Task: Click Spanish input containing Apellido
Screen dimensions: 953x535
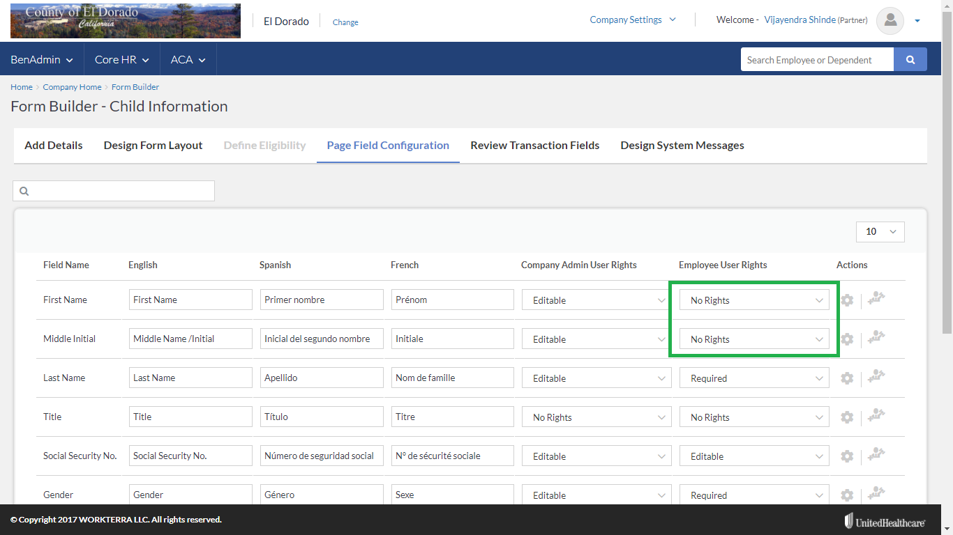Action: (322, 378)
